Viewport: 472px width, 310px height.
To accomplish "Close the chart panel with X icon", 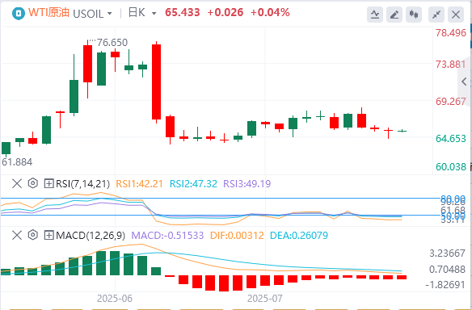I will (456, 15).
